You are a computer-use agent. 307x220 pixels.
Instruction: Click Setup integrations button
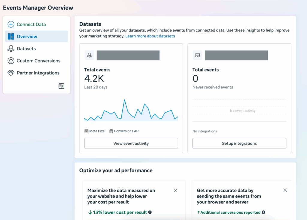coord(239,143)
